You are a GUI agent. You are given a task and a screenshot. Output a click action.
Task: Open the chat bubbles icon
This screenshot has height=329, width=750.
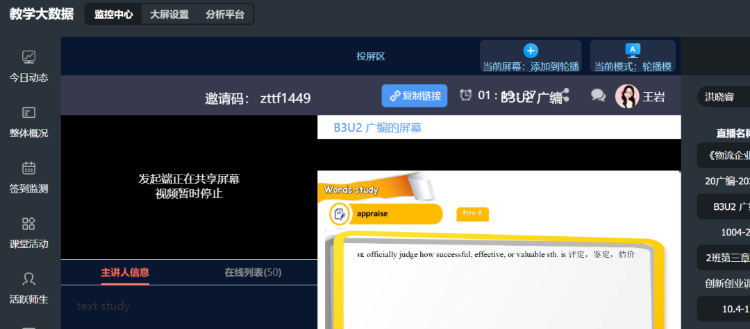pyautogui.click(x=598, y=96)
